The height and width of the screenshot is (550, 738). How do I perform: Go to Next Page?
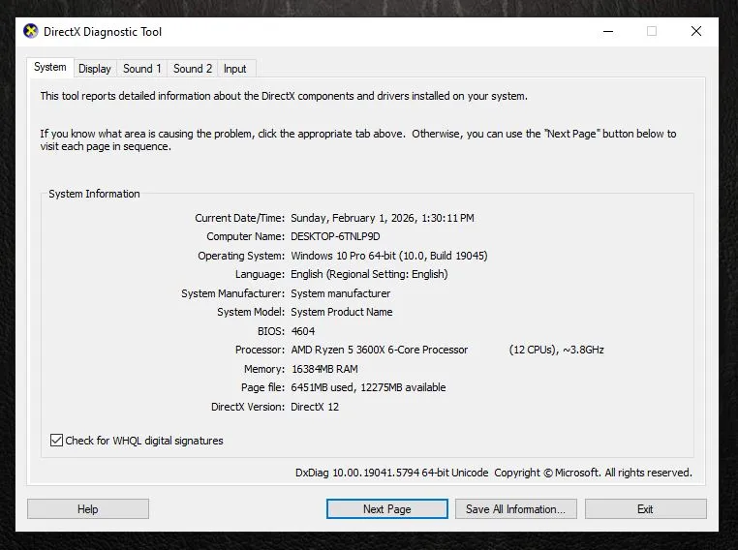386,509
